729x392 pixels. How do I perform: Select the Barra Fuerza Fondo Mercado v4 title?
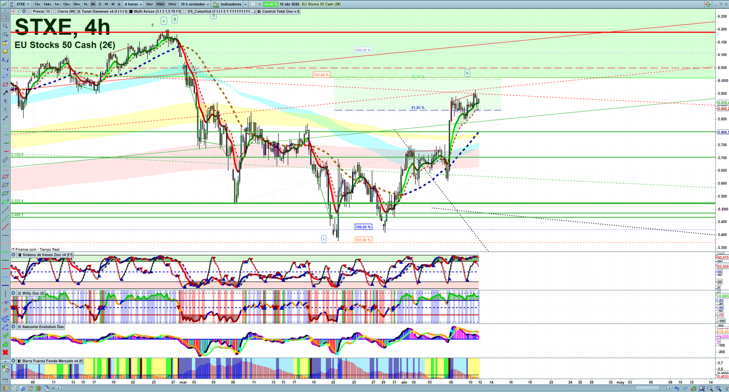click(x=53, y=361)
